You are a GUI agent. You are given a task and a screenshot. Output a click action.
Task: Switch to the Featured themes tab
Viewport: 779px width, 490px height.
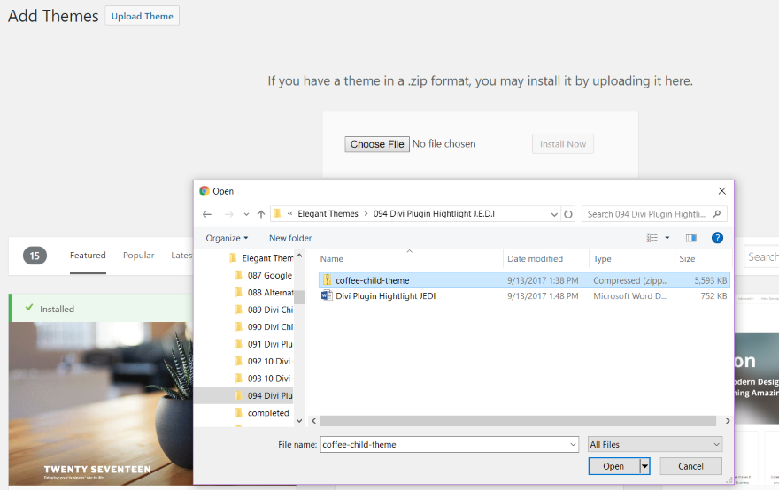coord(88,256)
